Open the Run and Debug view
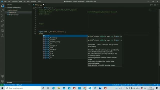Viewport: 160px width, 90px height. (x=2, y=20)
